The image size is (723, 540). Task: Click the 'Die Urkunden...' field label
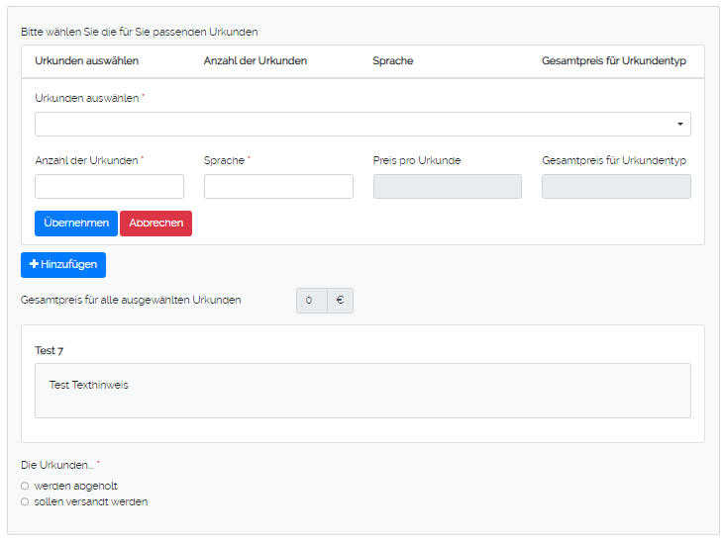[x=56, y=465]
